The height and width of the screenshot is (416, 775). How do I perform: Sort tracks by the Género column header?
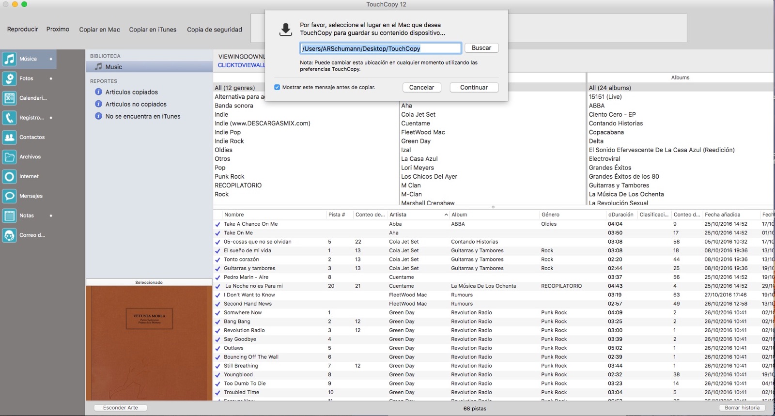tap(573, 215)
